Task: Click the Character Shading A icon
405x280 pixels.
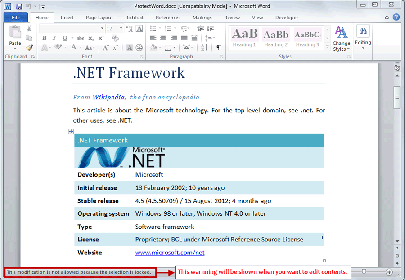Action: point(130,48)
